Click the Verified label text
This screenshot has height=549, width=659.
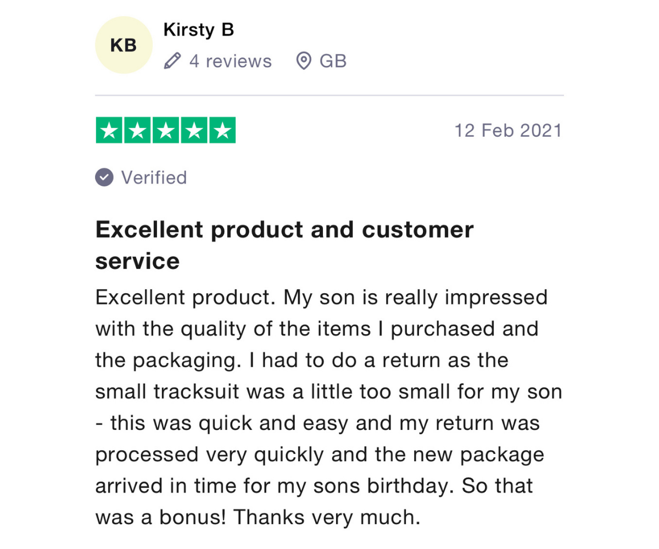coord(154,177)
